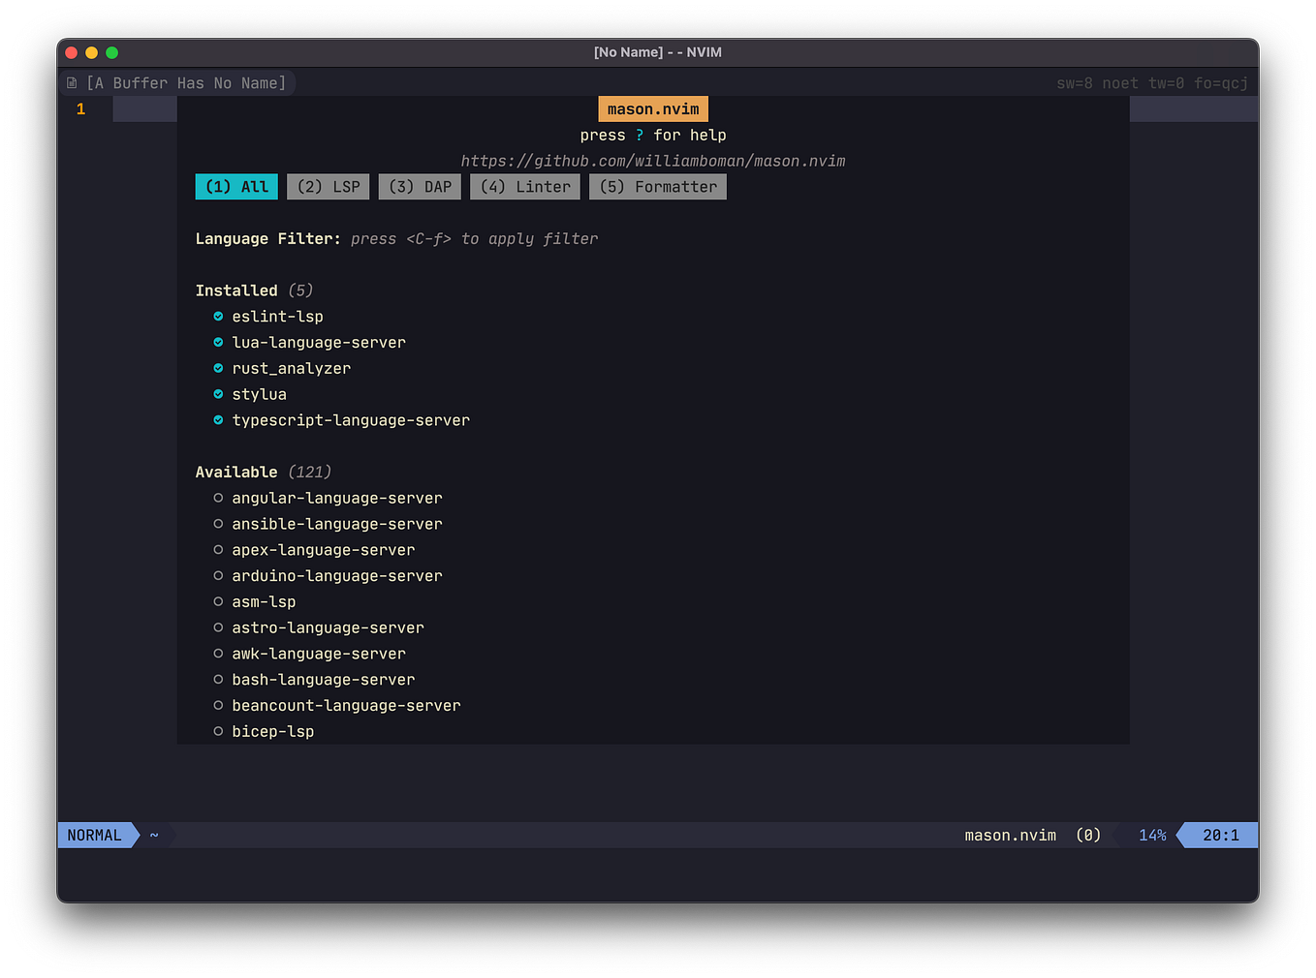Click the circle icon beside angular-language-server
Image resolution: width=1316 pixels, height=978 pixels.
[x=217, y=498]
